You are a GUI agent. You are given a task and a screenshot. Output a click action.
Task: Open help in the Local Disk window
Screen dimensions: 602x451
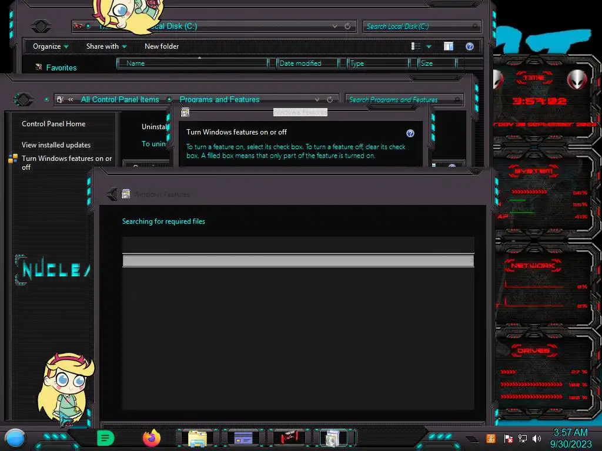click(x=470, y=46)
